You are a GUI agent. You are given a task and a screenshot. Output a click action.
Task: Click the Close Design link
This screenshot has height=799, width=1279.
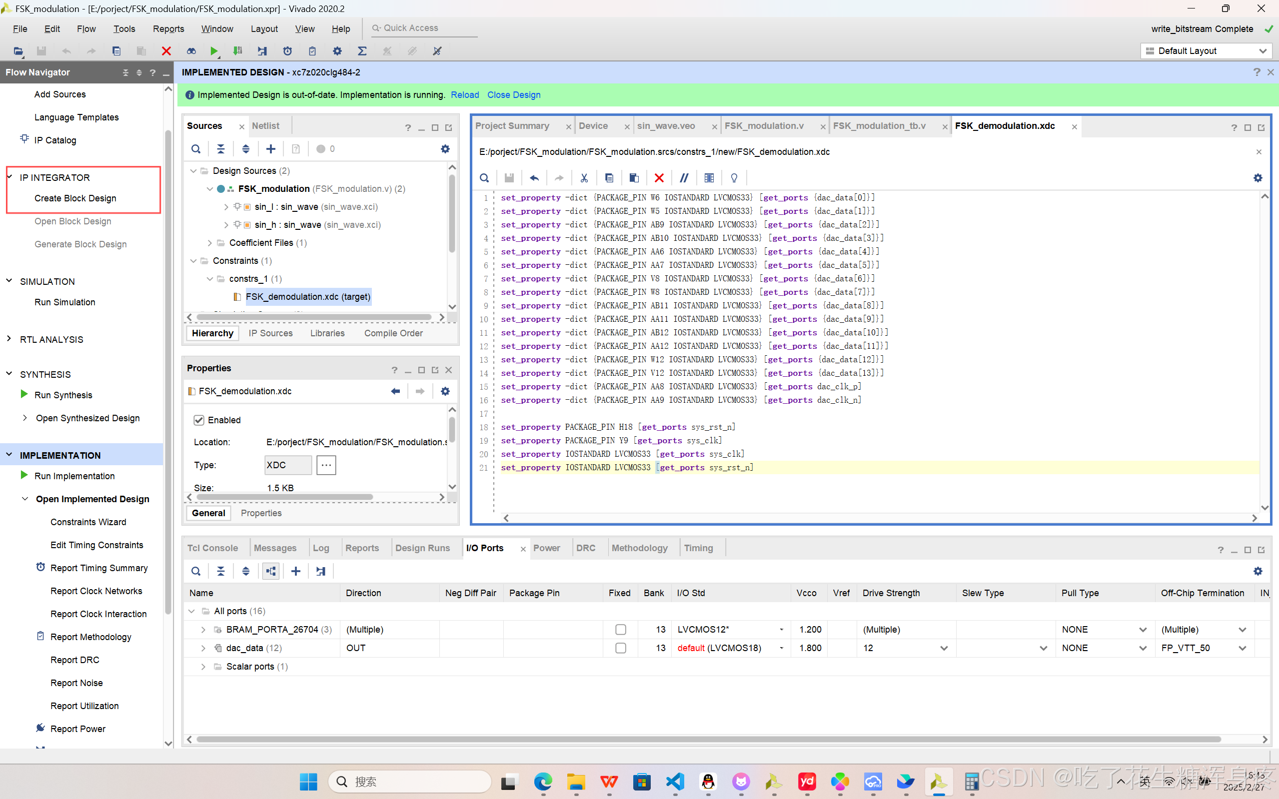click(514, 95)
